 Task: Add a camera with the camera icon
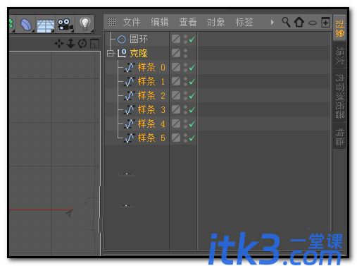pos(65,25)
